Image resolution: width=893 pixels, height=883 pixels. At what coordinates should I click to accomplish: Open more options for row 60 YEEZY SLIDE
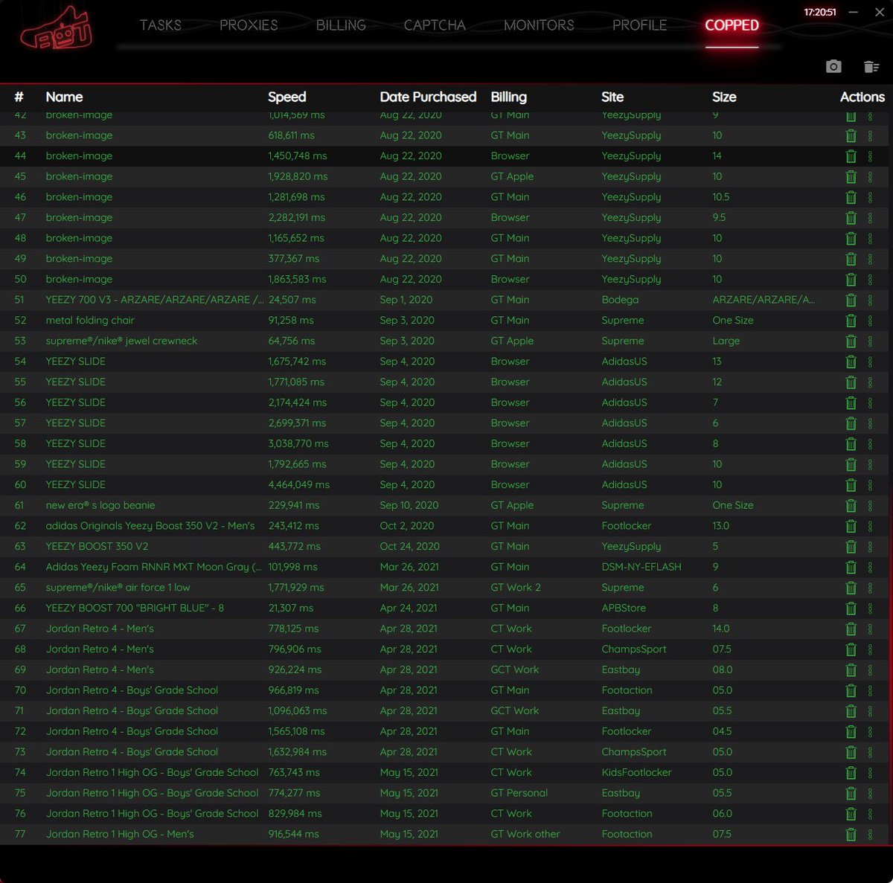point(870,485)
